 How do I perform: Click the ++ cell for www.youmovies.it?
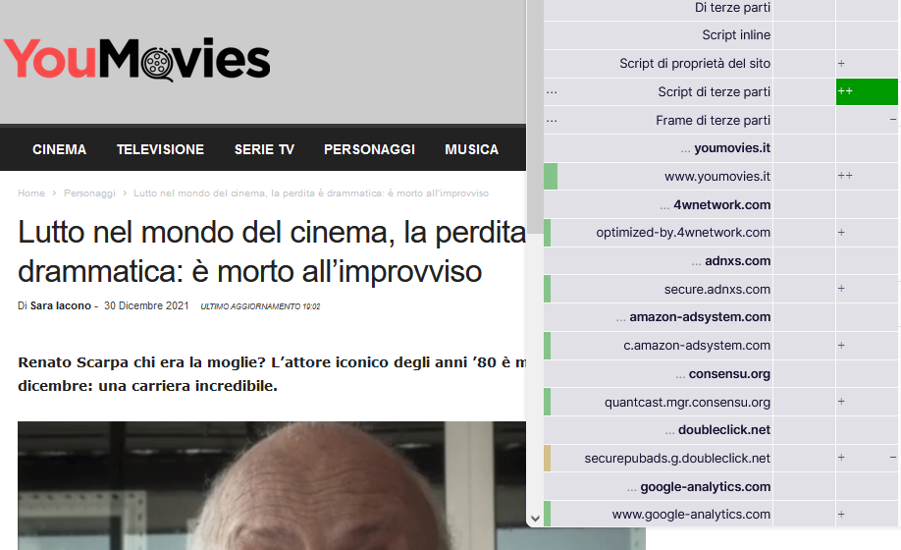click(867, 177)
